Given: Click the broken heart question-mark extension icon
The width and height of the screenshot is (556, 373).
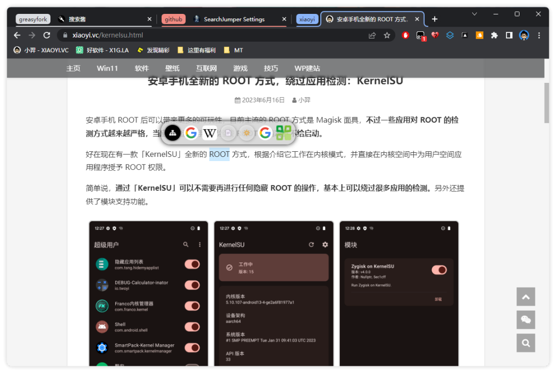Looking at the screenshot, I should pyautogui.click(x=435, y=35).
